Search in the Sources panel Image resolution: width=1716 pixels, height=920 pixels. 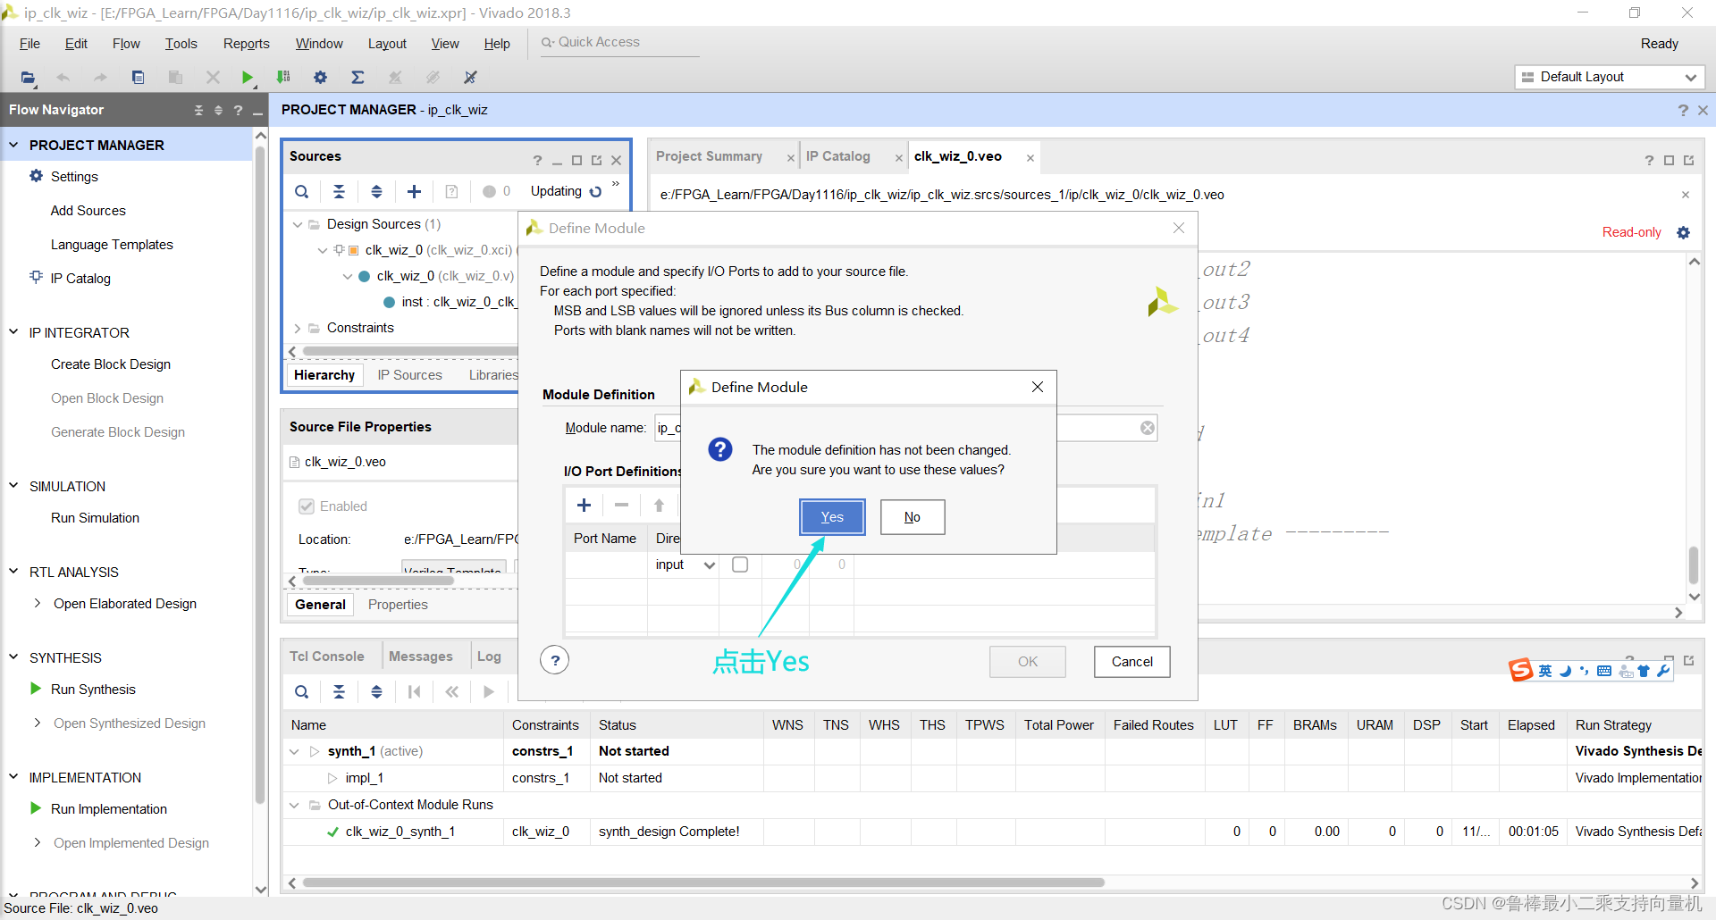(x=302, y=191)
